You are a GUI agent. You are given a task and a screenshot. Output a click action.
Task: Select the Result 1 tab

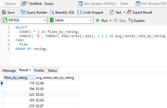pos(25,70)
